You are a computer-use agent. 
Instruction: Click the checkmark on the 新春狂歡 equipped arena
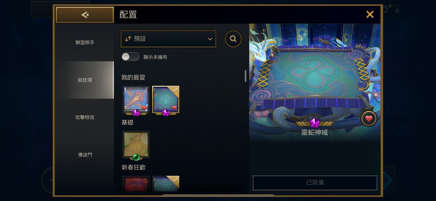click(x=175, y=180)
